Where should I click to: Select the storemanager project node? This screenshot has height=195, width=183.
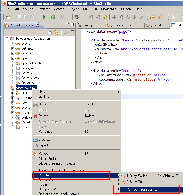coord(26,88)
